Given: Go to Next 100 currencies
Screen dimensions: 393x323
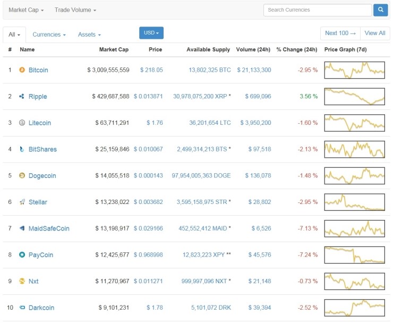Looking at the screenshot, I should click(340, 33).
